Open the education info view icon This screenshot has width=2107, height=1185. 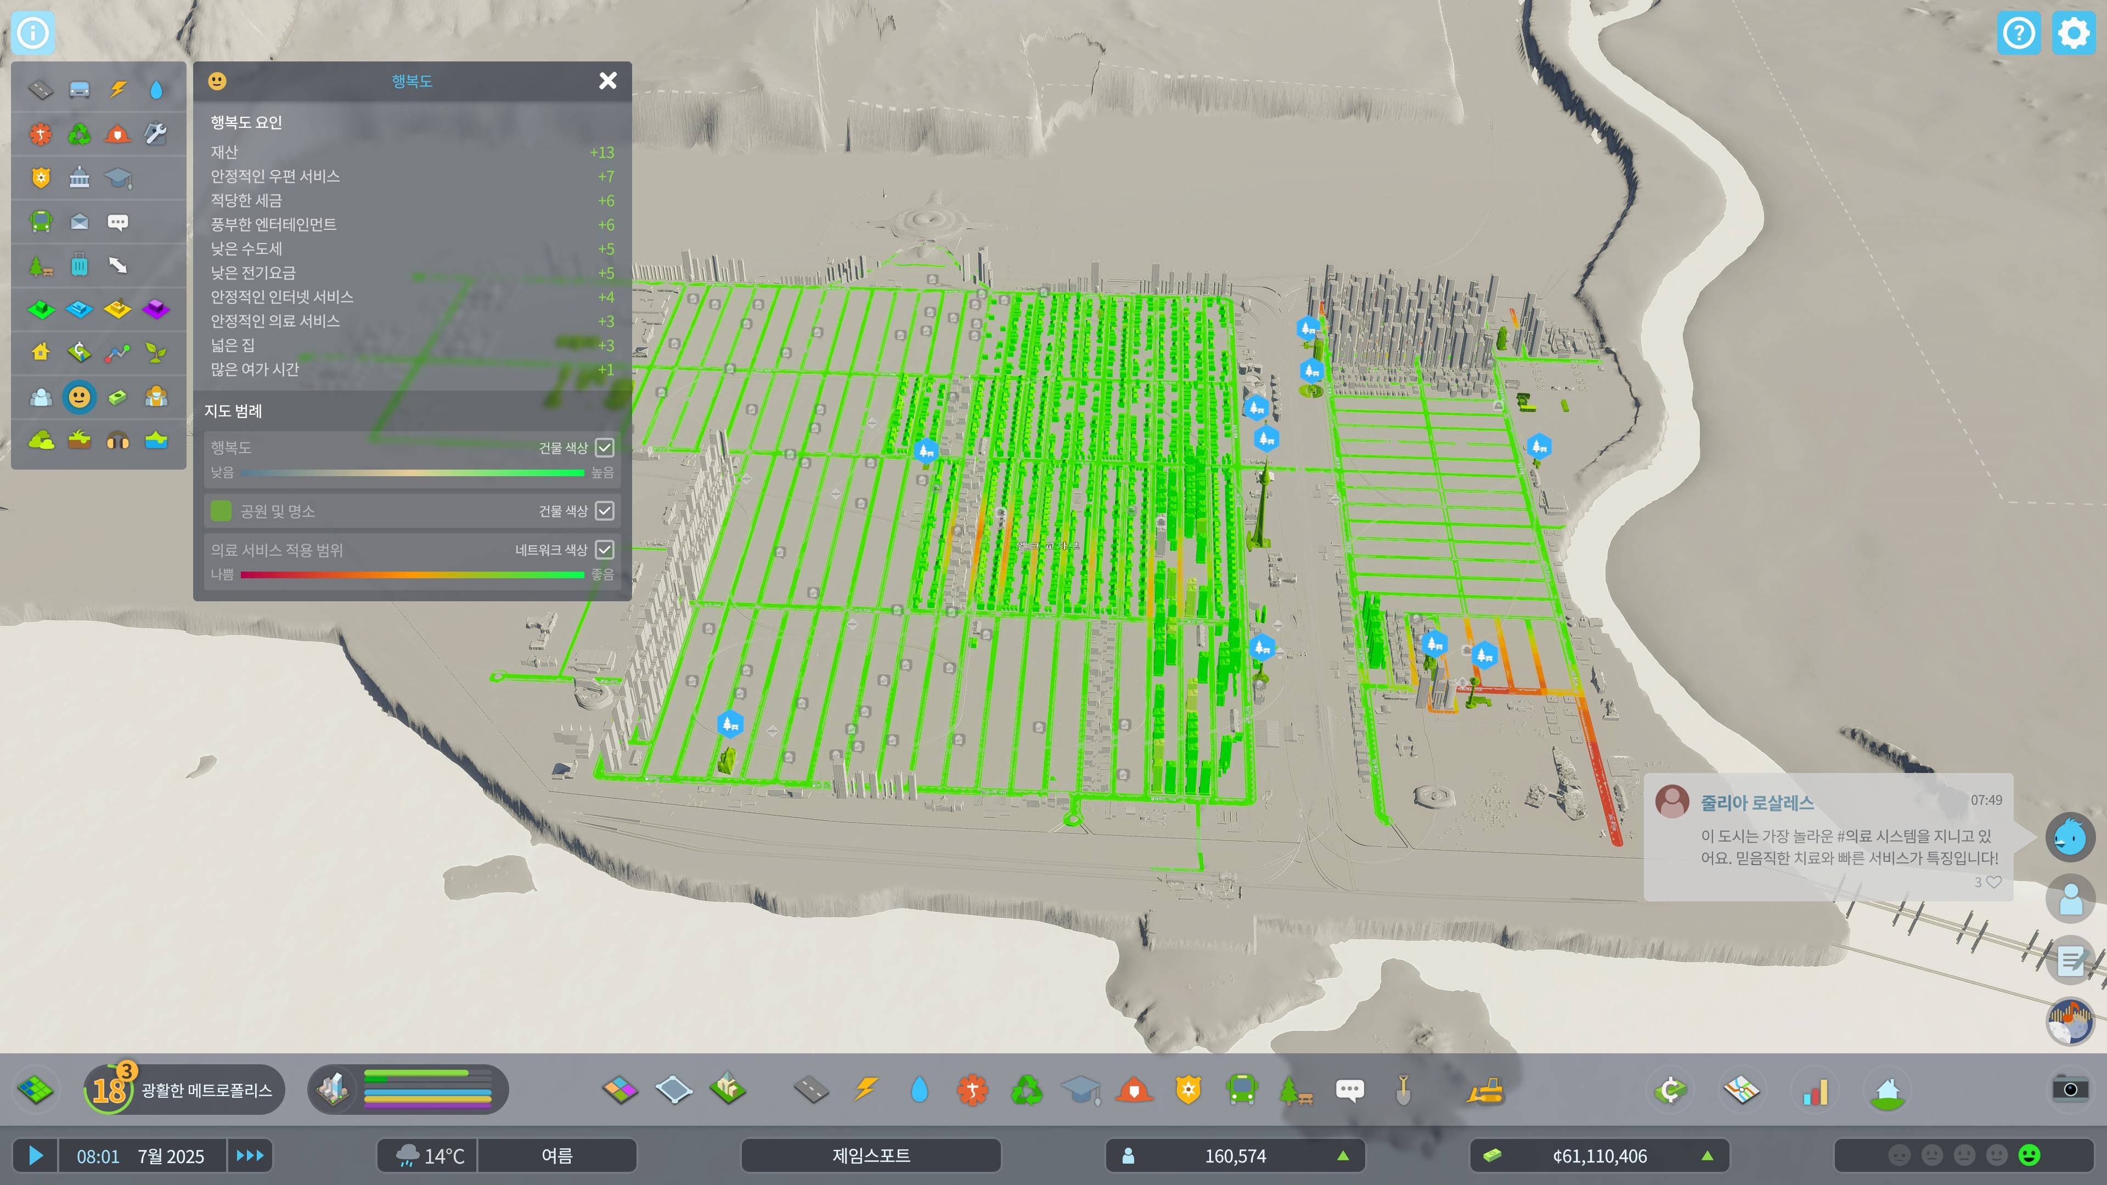click(118, 177)
